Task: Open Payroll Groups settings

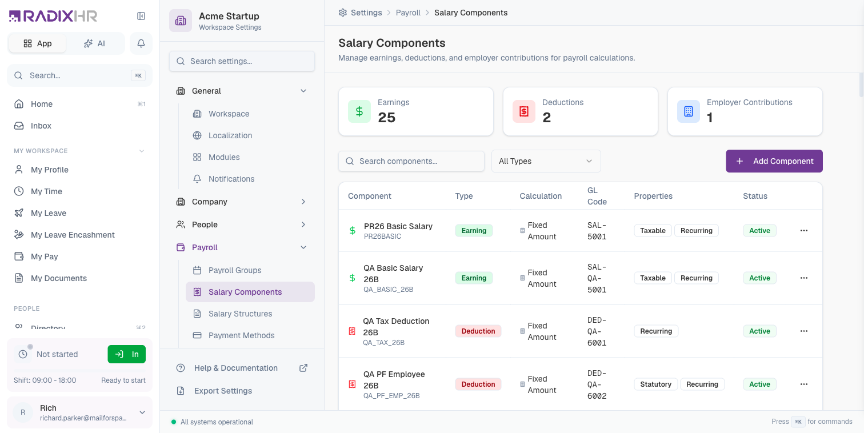Action: (250, 270)
